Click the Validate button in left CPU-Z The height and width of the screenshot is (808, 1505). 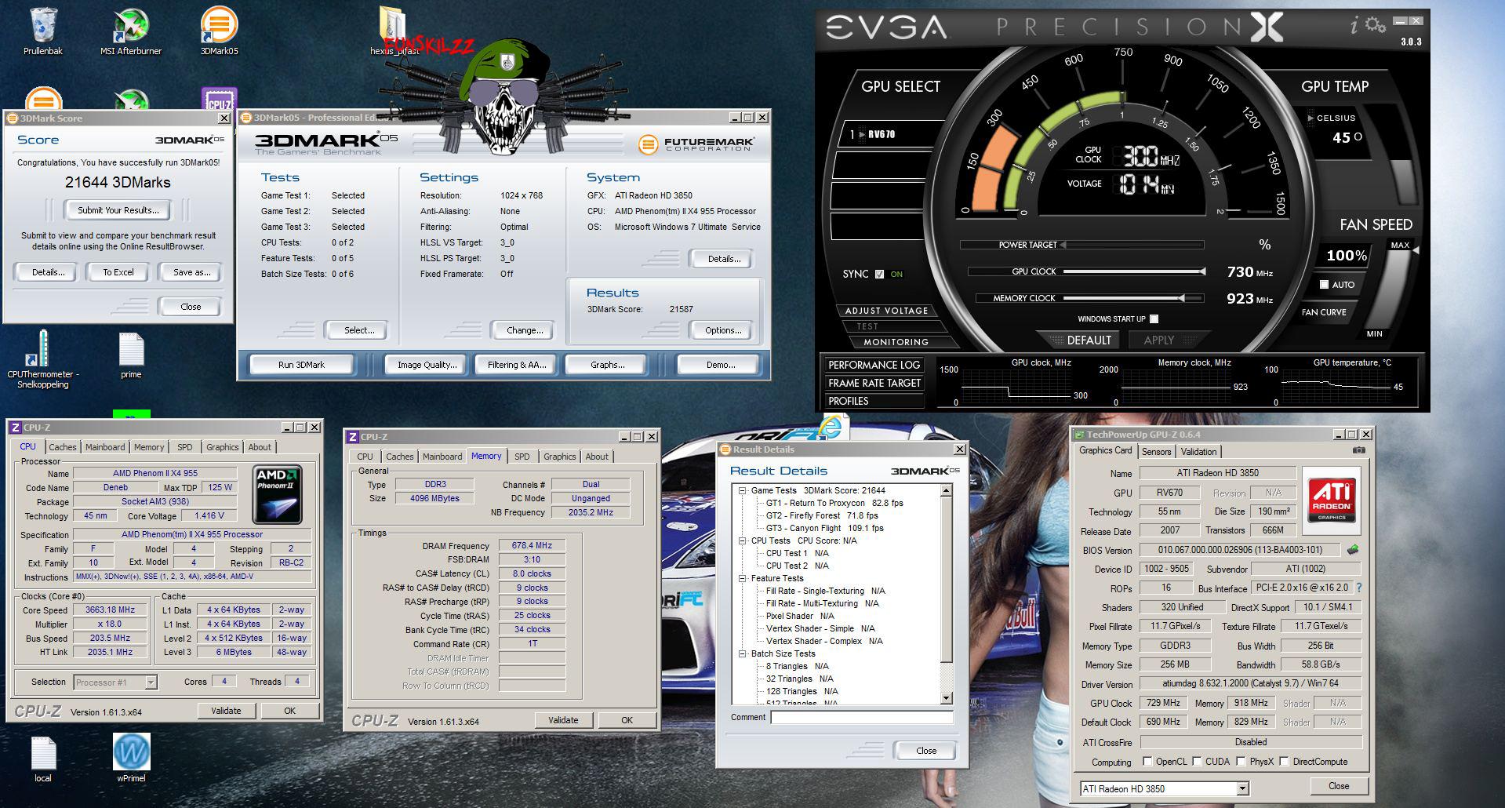[x=226, y=711]
